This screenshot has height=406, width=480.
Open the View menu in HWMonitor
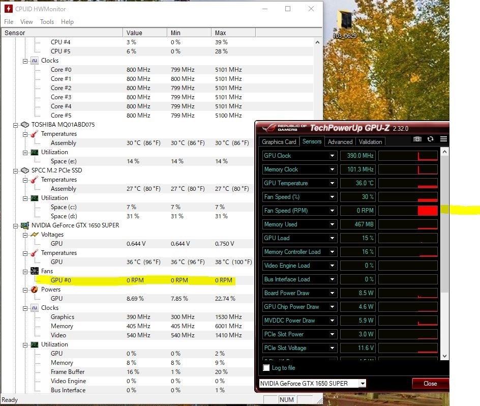pyautogui.click(x=26, y=22)
